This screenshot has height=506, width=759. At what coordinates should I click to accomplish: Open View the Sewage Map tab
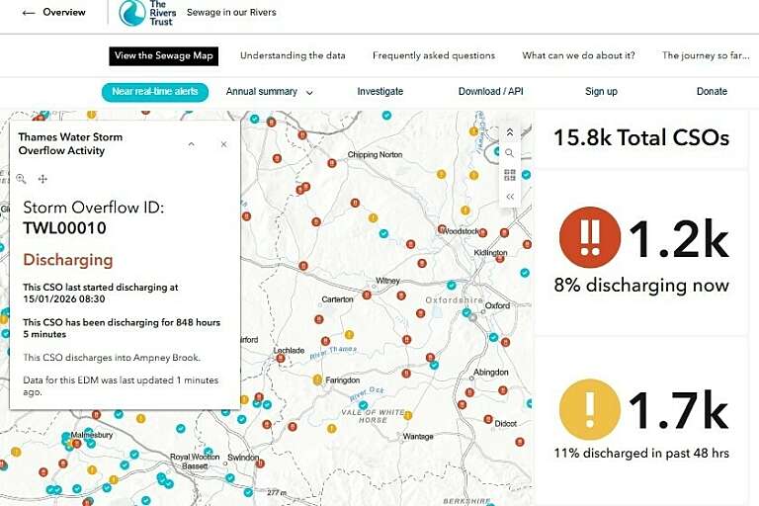[164, 55]
